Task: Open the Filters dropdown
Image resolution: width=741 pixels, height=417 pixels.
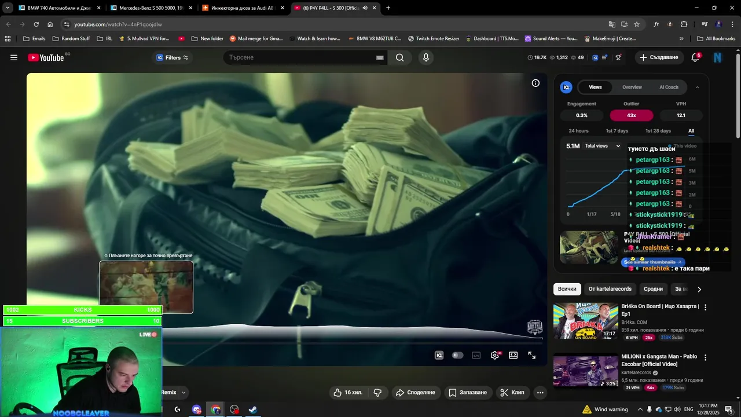Action: point(173,57)
